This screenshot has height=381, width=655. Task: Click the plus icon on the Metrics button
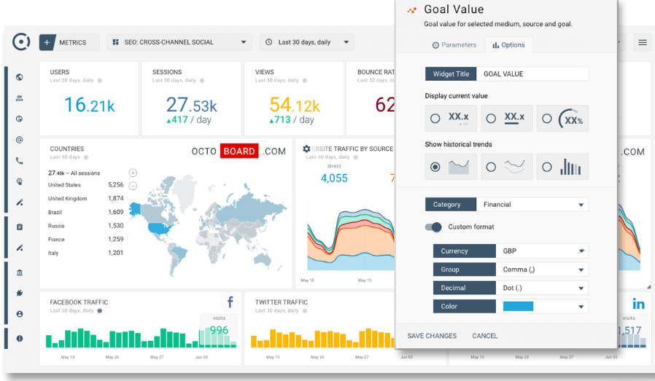(47, 42)
